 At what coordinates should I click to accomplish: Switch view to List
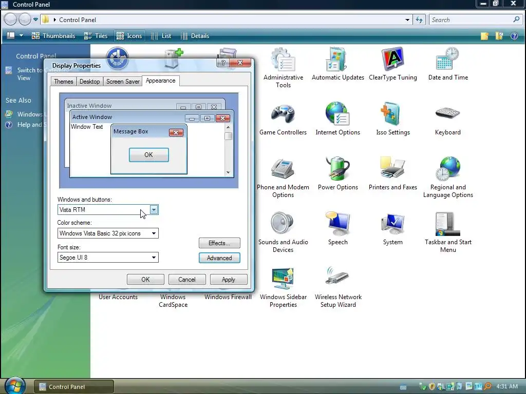tap(161, 36)
